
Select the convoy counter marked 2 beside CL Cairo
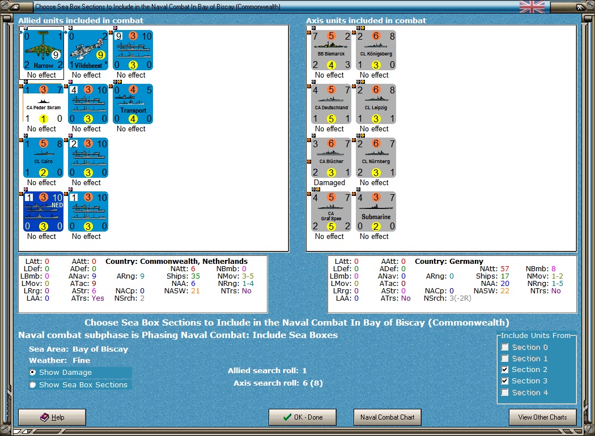tap(88, 158)
